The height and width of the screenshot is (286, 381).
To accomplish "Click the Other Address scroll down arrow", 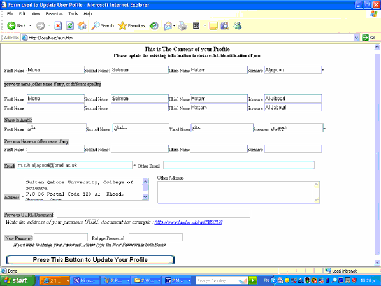I will 317,200.
